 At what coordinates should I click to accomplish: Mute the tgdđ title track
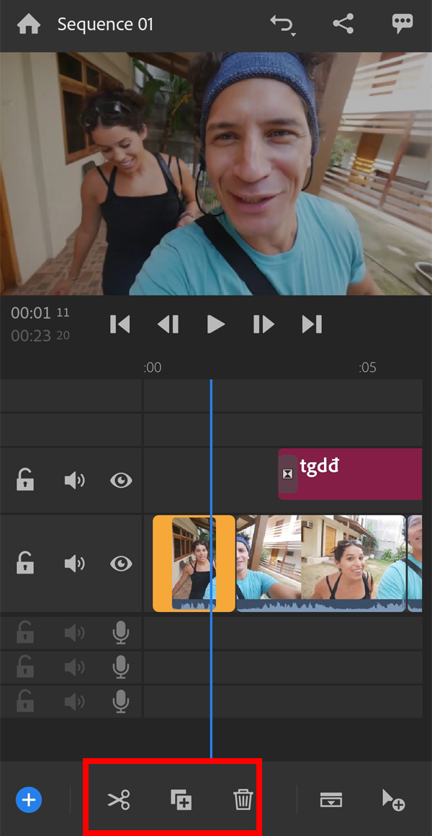pyautogui.click(x=74, y=481)
